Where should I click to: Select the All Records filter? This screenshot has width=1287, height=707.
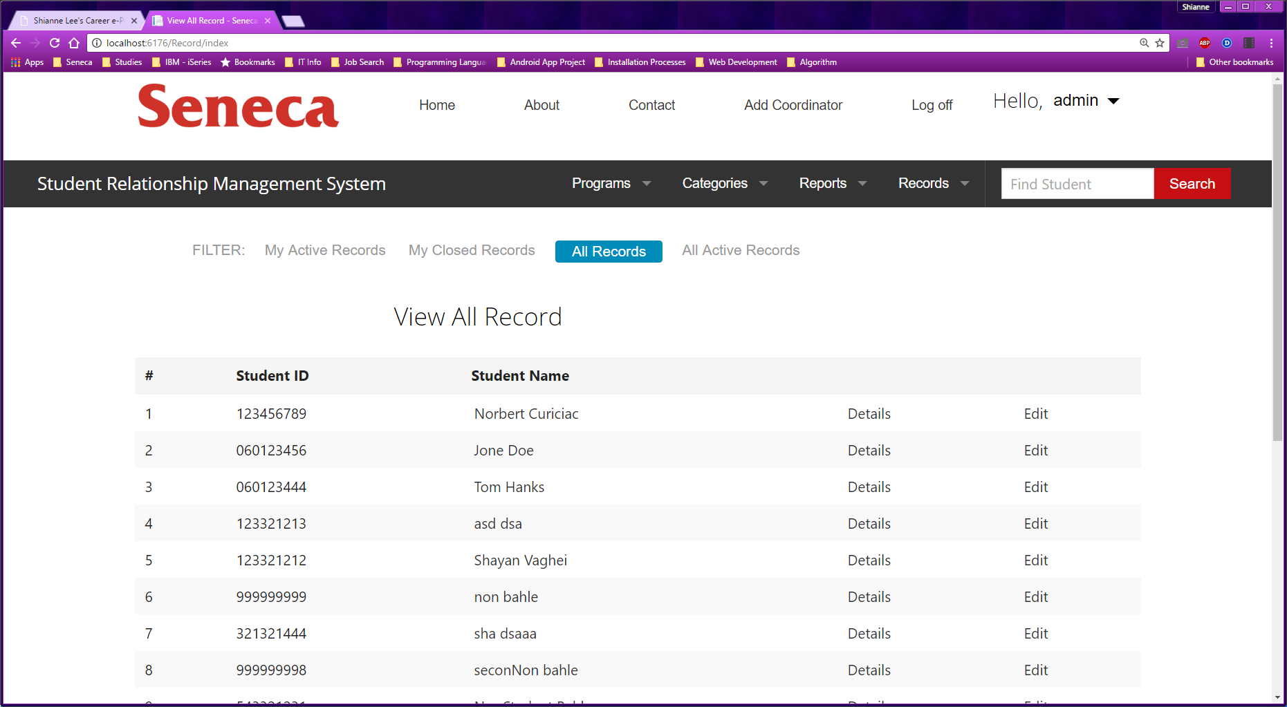[x=609, y=252]
